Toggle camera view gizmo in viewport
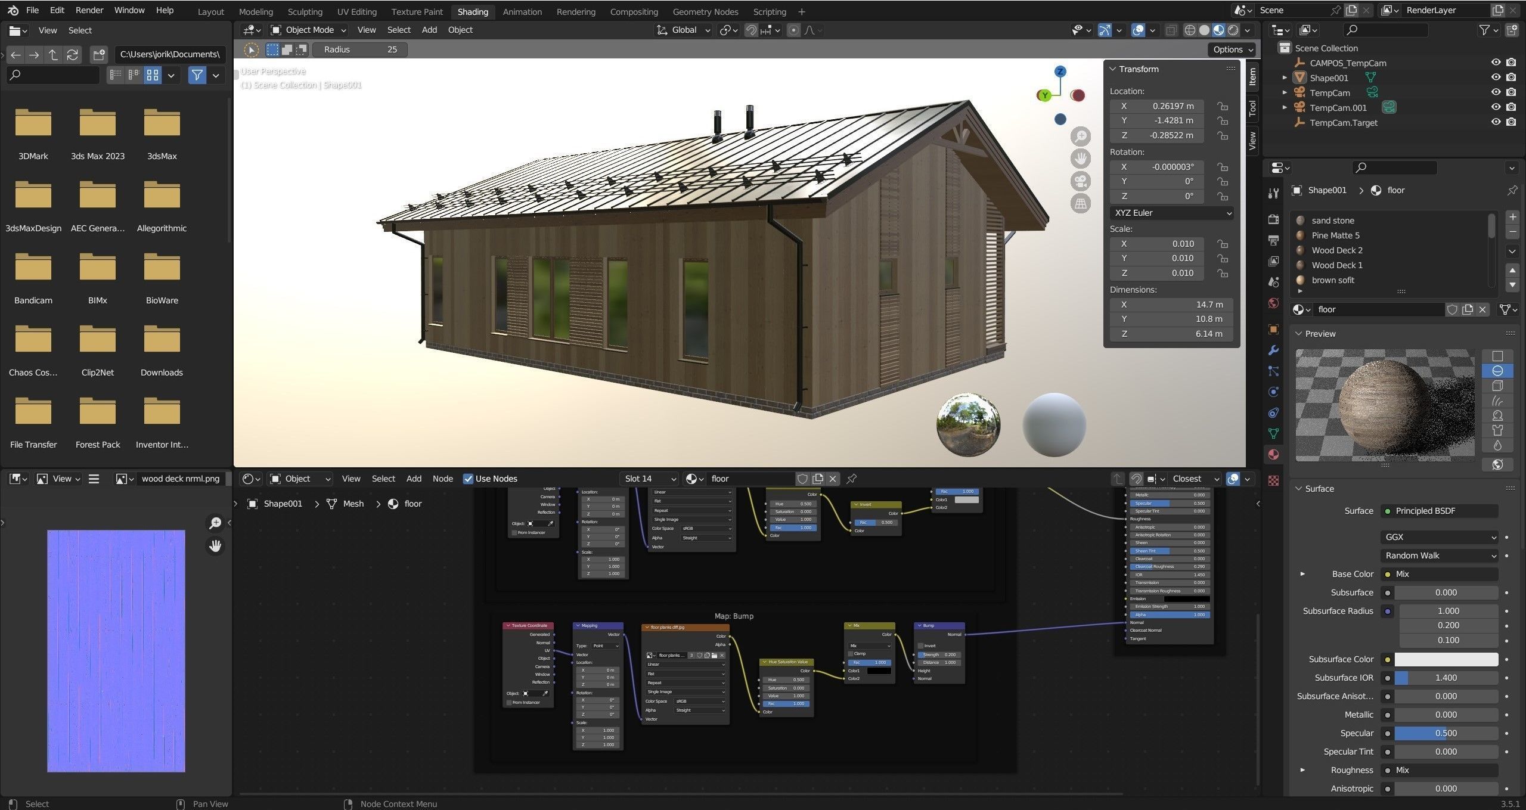The image size is (1526, 810). point(1080,181)
